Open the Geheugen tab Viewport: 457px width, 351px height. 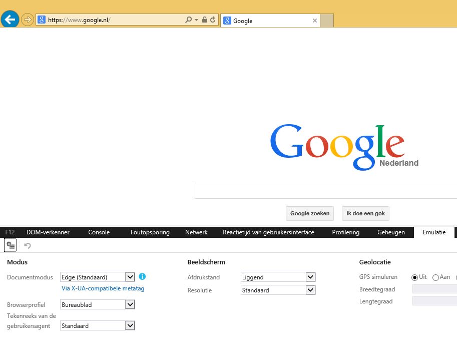click(391, 232)
